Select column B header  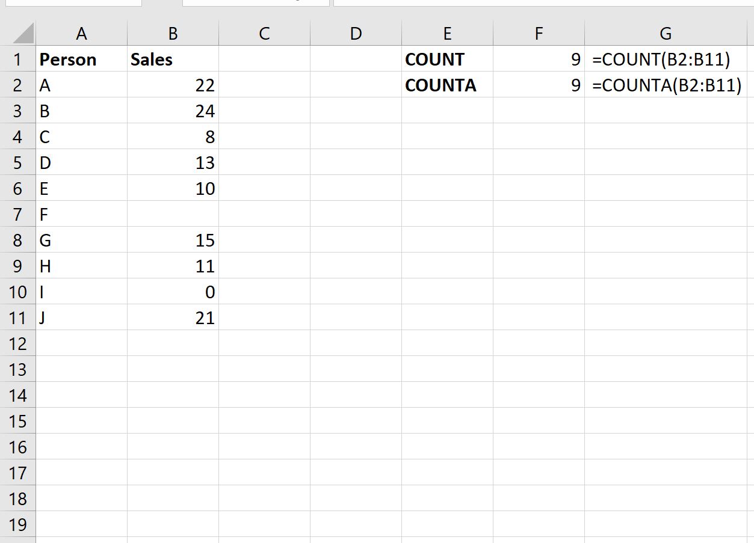click(173, 34)
